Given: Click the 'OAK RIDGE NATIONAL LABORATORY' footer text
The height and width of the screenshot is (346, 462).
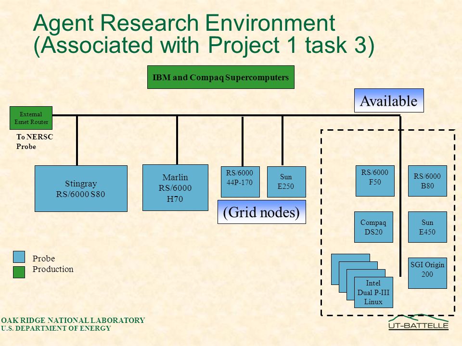Looking at the screenshot, I should click(73, 321).
